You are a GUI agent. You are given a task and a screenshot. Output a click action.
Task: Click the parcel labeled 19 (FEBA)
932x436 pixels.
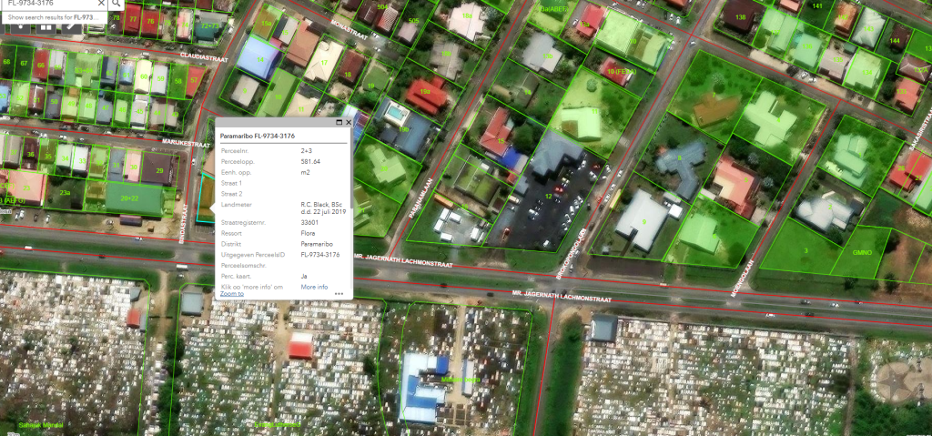621,71
